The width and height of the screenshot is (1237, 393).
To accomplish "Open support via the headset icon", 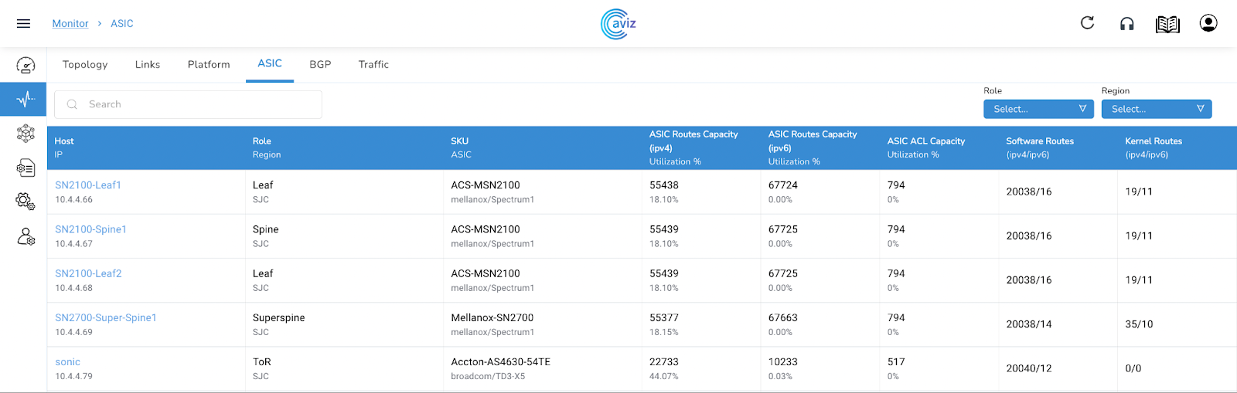I will (1127, 24).
